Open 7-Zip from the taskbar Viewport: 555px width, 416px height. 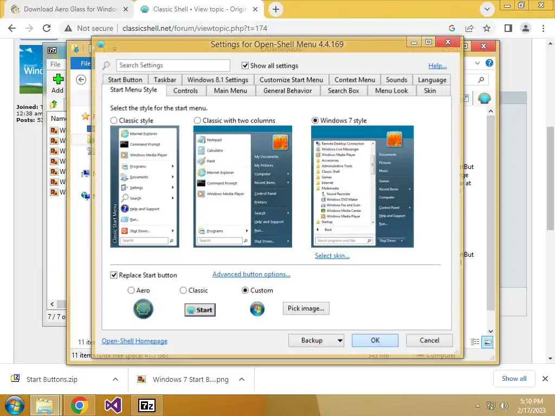click(x=147, y=405)
